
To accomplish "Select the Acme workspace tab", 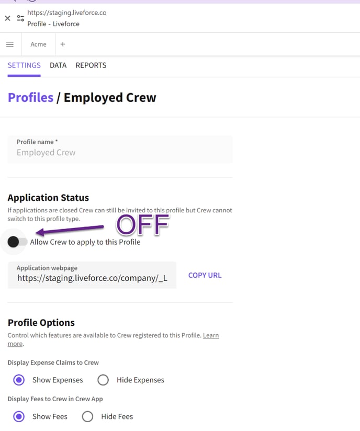I will [38, 44].
